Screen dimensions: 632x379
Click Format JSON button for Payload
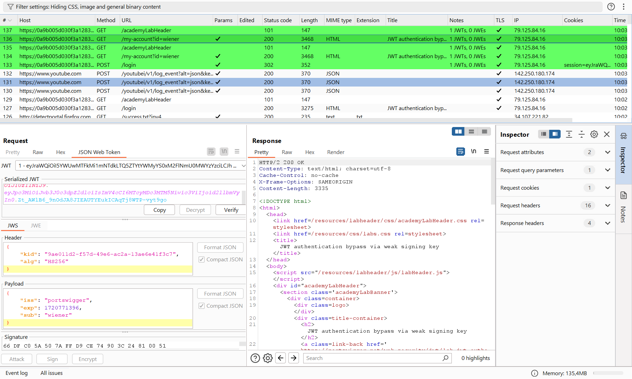pyautogui.click(x=220, y=294)
